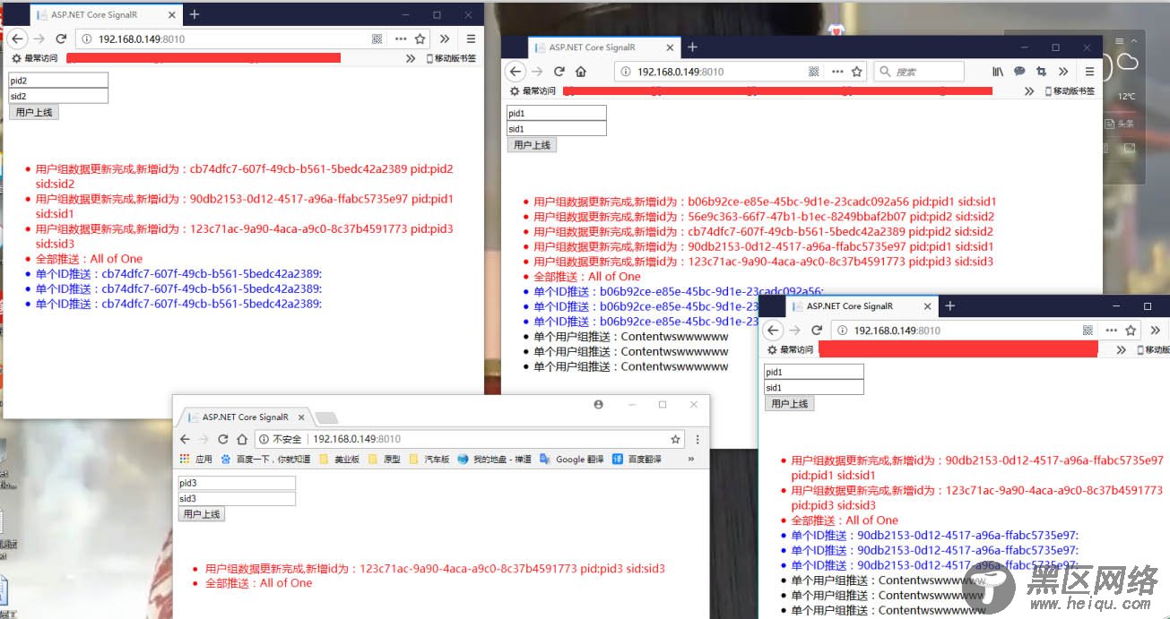Go back in the pid2 Firefox window
This screenshot has height=619, width=1170.
(x=17, y=39)
